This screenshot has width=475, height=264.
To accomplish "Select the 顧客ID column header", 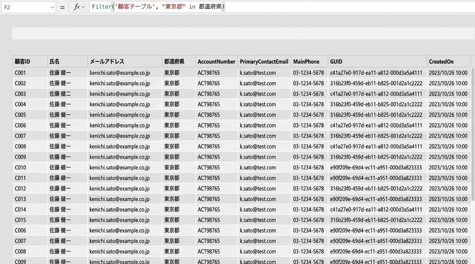I will coord(30,62).
